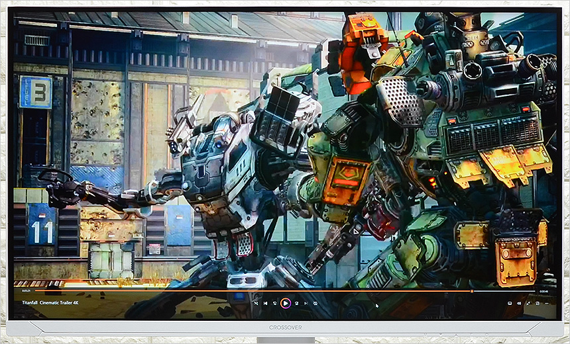Click the orange seek bar handle
This screenshot has width=570, height=344.
pyautogui.click(x=471, y=290)
